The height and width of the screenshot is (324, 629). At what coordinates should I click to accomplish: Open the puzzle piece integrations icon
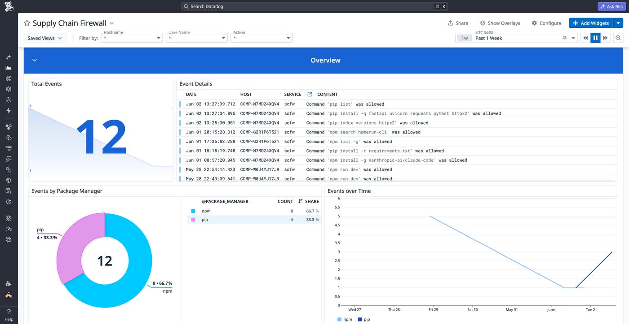[9, 284]
